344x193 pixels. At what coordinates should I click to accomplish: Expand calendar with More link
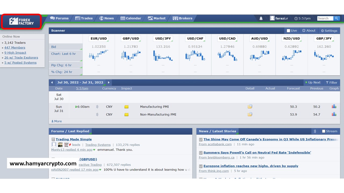pyautogui.click(x=57, y=121)
